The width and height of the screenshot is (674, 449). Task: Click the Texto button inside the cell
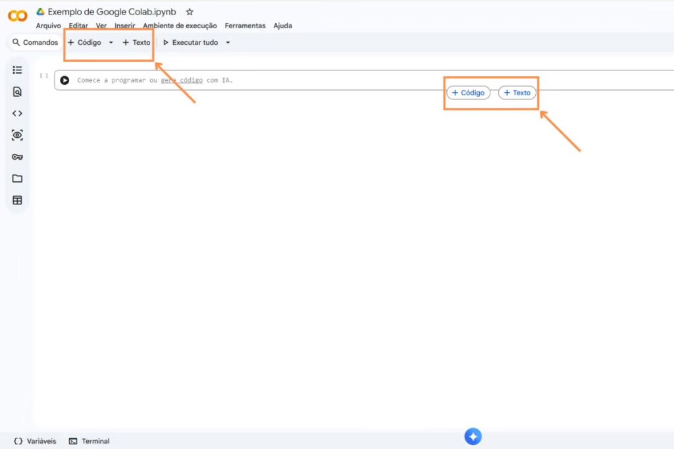(517, 92)
